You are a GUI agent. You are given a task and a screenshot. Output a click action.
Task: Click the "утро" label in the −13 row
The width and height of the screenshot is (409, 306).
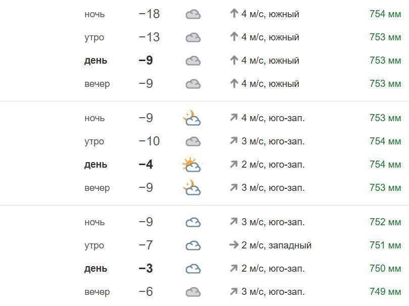[95, 37]
